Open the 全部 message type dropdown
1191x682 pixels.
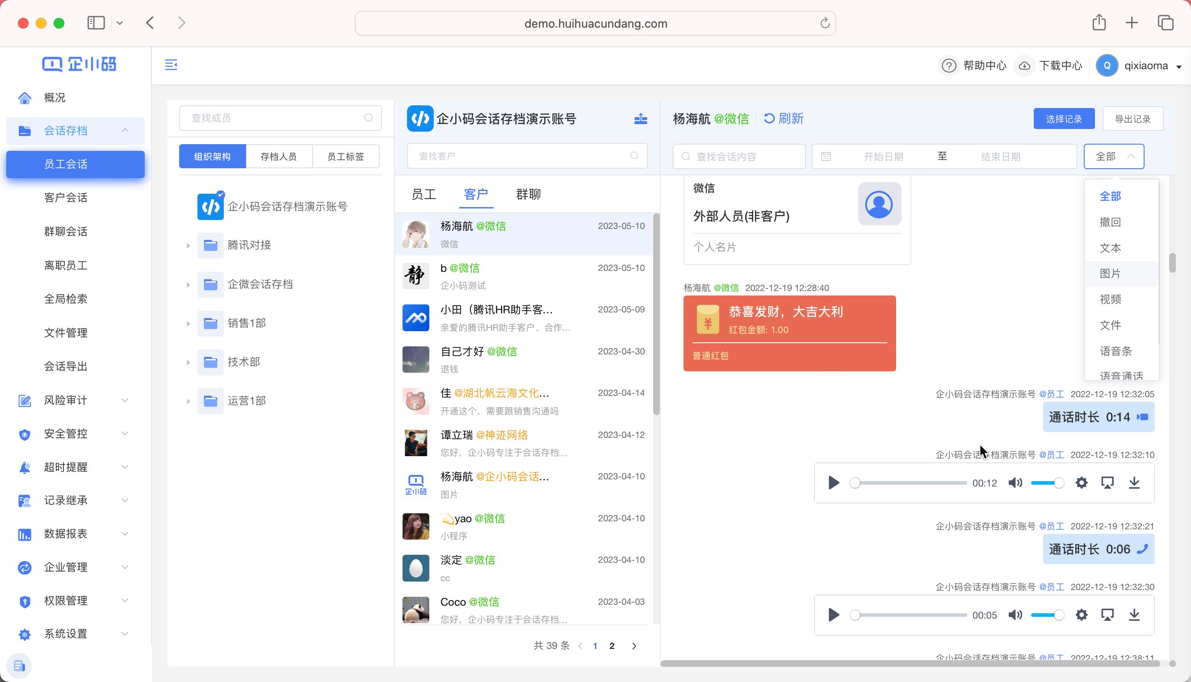pos(1114,157)
